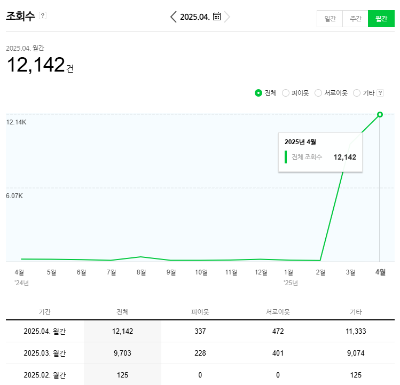Image resolution: width=400 pixels, height=385 pixels.
Task: Open the calendar date picker icon
Action: [217, 17]
